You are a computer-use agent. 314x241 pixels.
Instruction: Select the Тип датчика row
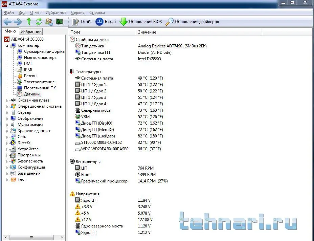140,46
